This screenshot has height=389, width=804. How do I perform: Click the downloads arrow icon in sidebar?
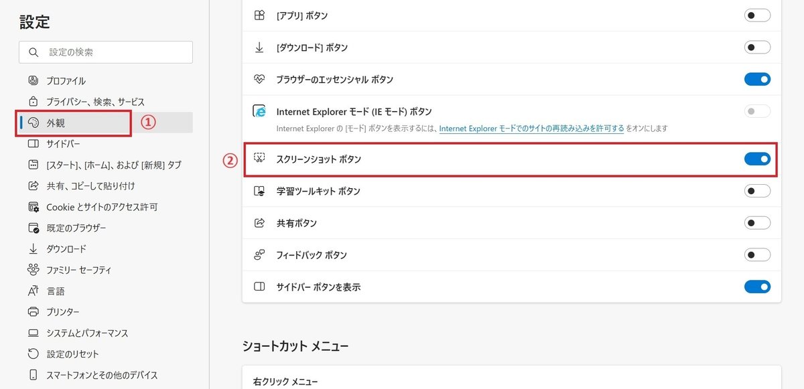tap(33, 249)
